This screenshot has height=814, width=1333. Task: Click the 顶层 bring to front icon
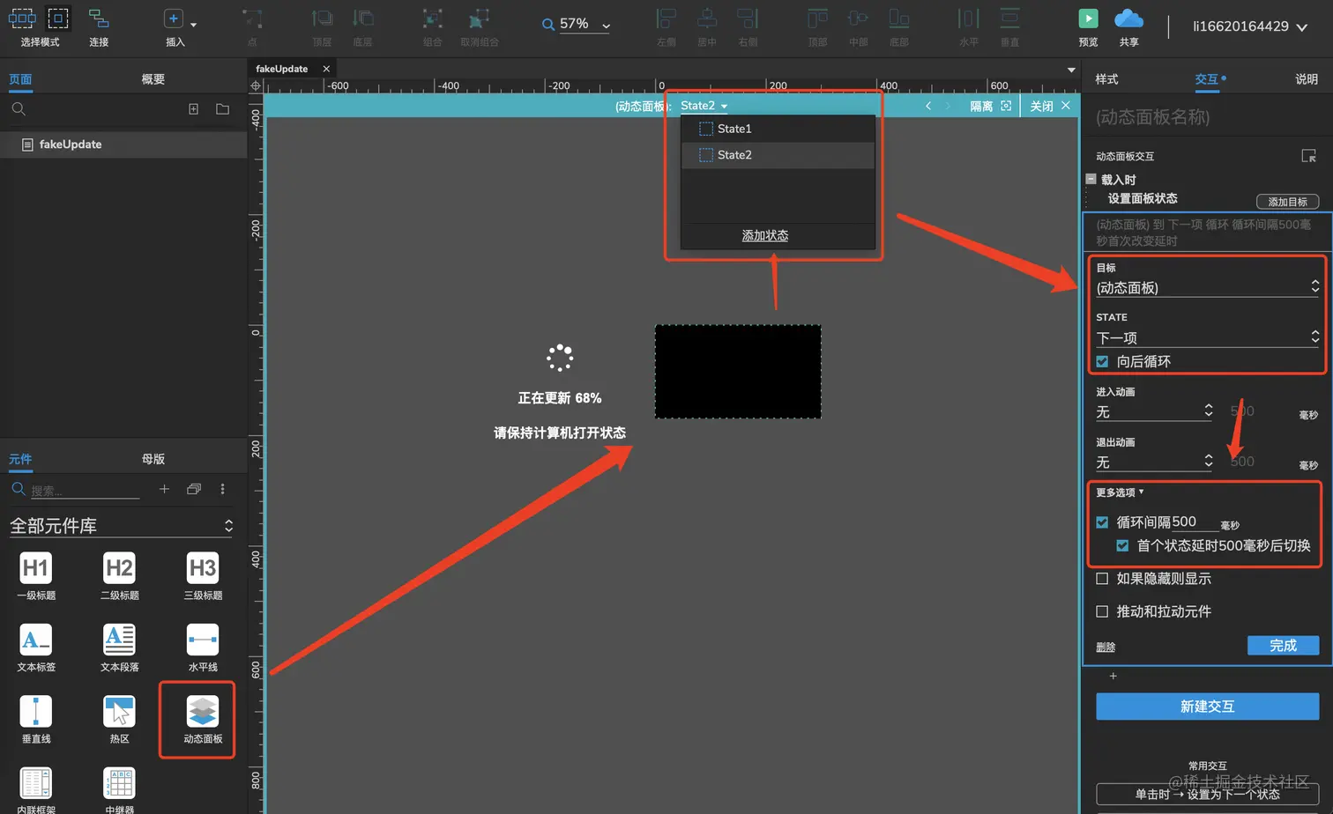point(322,18)
